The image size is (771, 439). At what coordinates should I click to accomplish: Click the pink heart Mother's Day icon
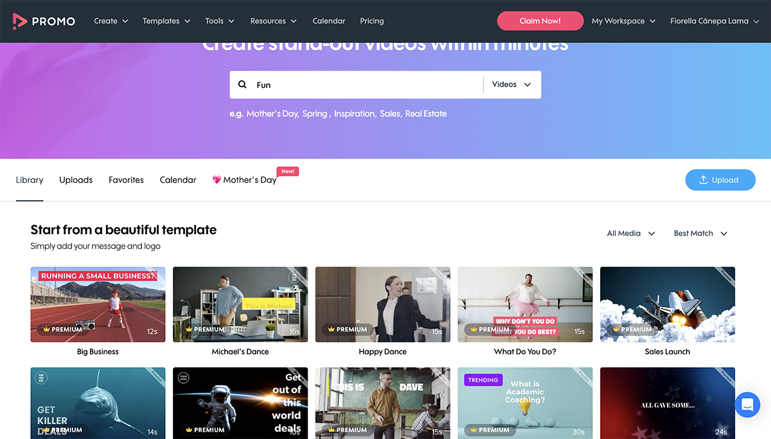point(217,180)
